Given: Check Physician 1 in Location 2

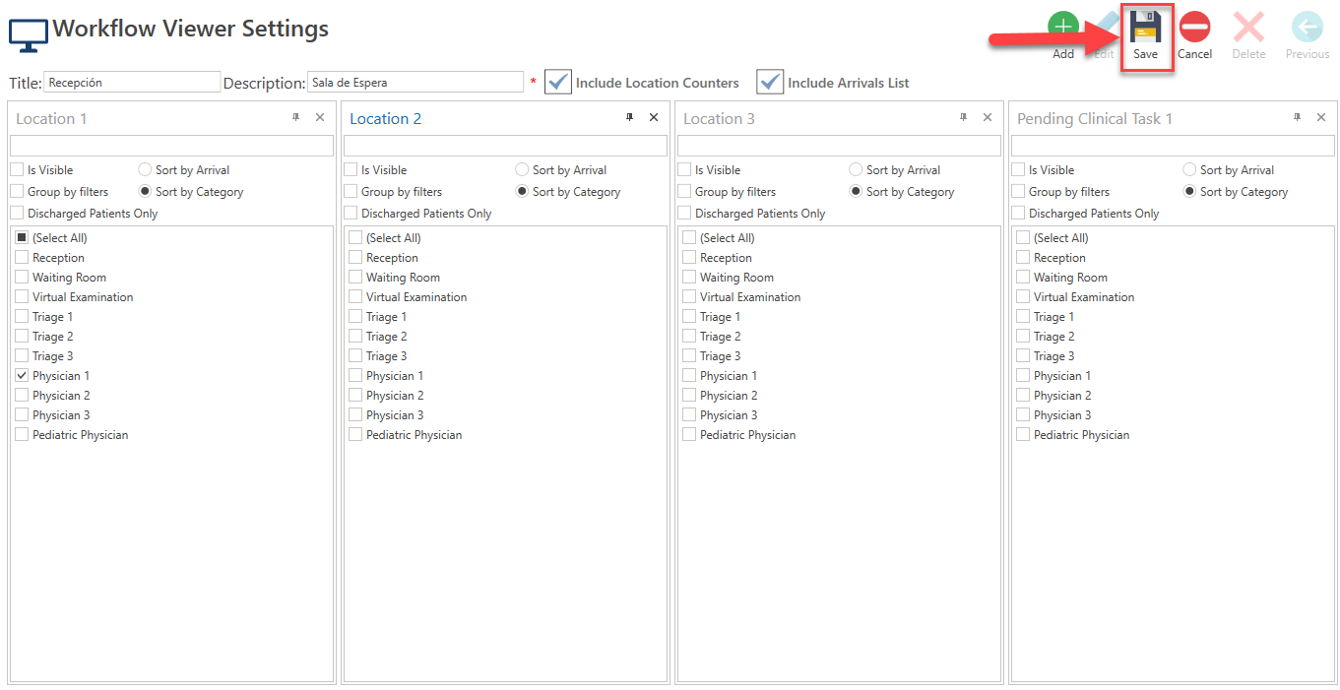Looking at the screenshot, I should [x=355, y=375].
